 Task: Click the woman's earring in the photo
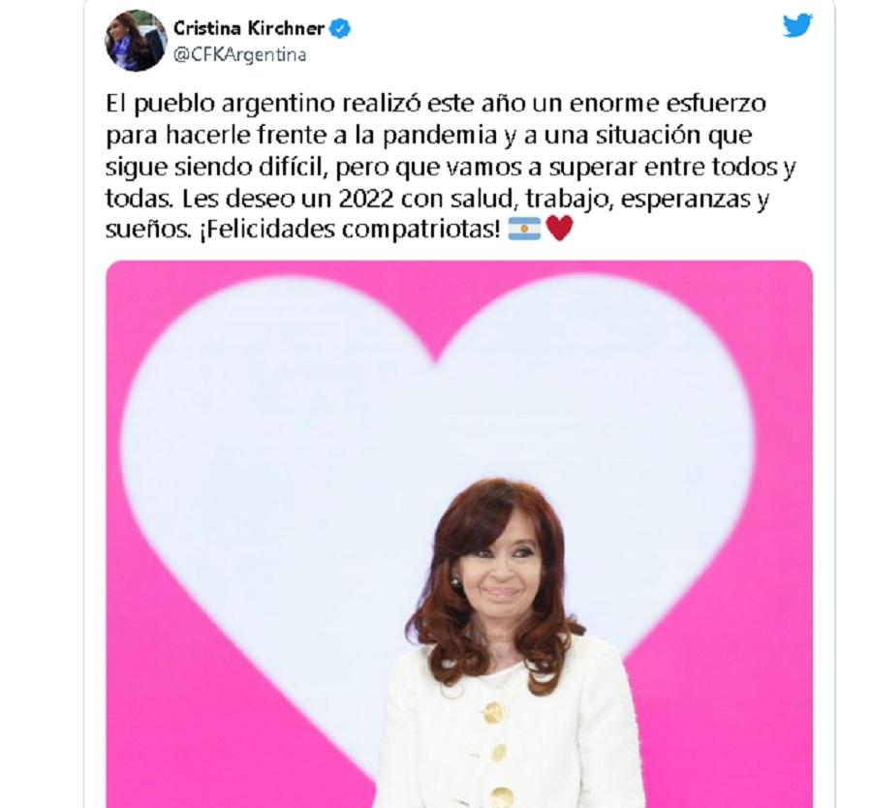(455, 582)
